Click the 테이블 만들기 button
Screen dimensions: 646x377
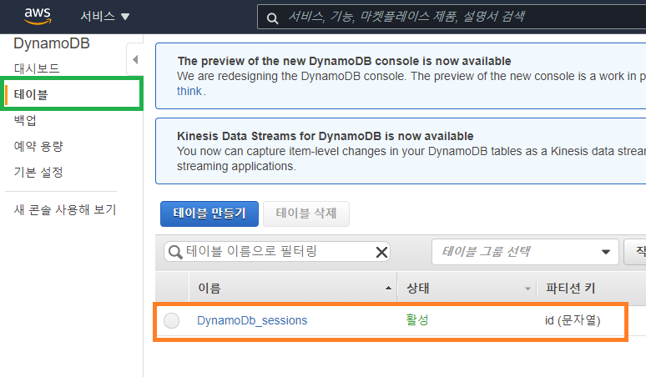(209, 214)
